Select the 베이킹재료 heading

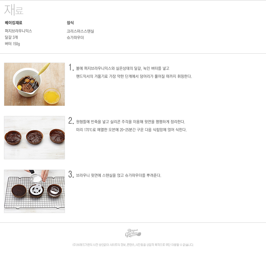(x=14, y=23)
